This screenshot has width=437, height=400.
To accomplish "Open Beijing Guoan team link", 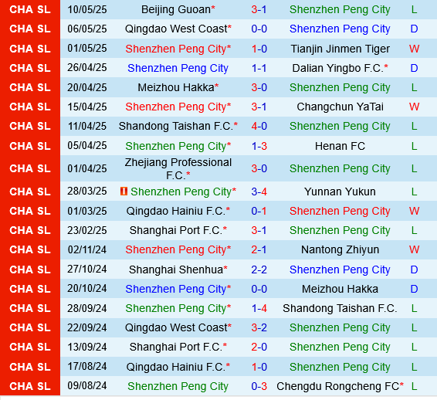I will (x=176, y=10).
